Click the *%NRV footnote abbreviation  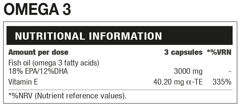point(20,96)
